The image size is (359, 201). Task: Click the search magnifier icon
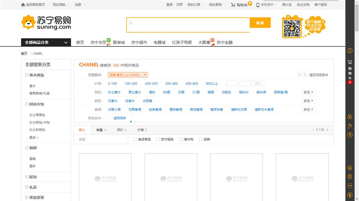coord(131,23)
